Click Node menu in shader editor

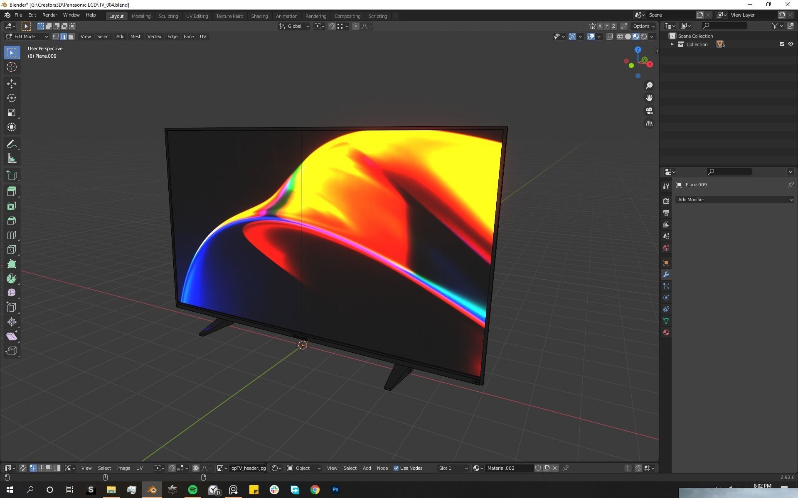click(382, 468)
